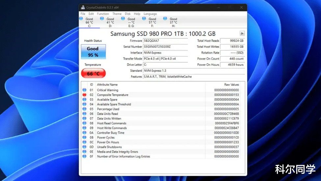
Task: Click the status icon beside Available Spare Threshold
Action: click(84, 104)
